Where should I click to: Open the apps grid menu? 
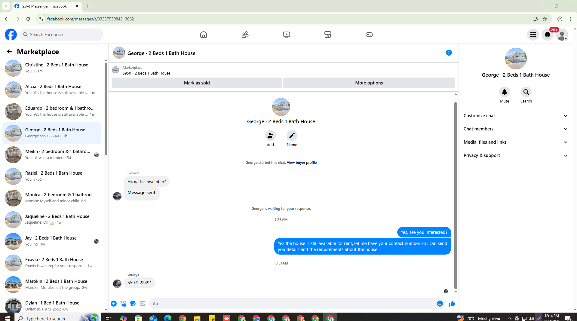pyautogui.click(x=533, y=35)
